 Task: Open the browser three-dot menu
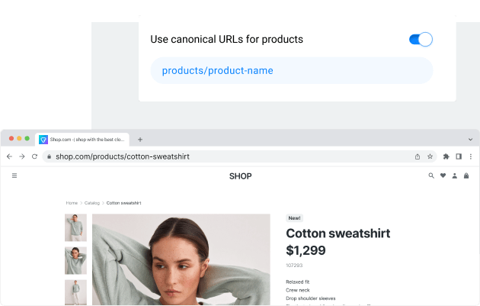click(471, 156)
